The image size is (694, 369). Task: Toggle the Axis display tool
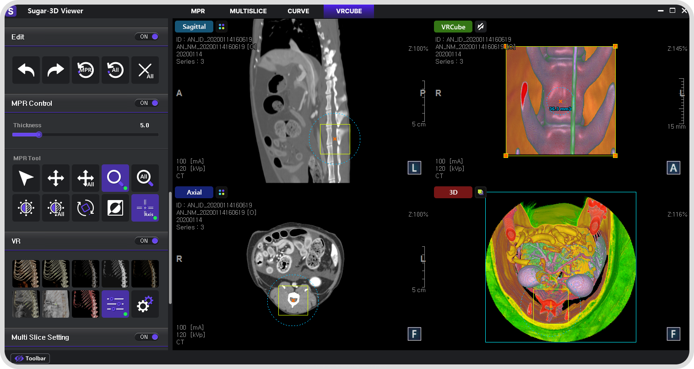tap(145, 208)
